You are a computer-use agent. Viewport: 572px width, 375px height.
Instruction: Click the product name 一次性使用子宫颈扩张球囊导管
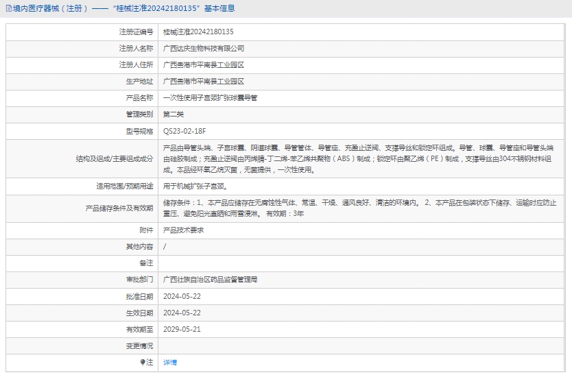(x=210, y=98)
